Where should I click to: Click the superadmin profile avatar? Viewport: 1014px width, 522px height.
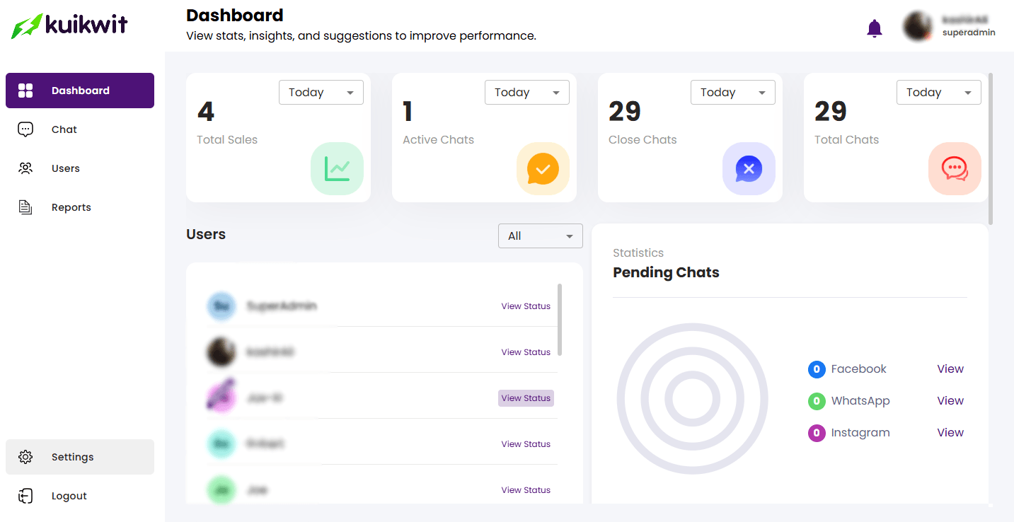tap(917, 26)
